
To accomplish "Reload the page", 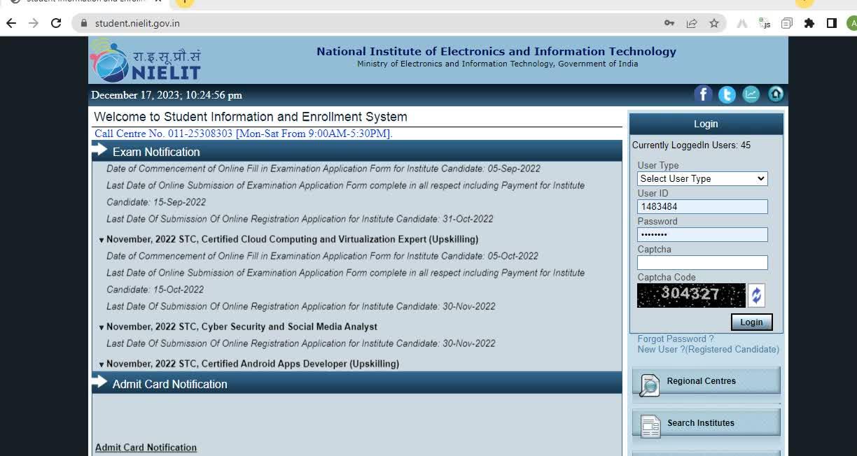I will tap(56, 23).
